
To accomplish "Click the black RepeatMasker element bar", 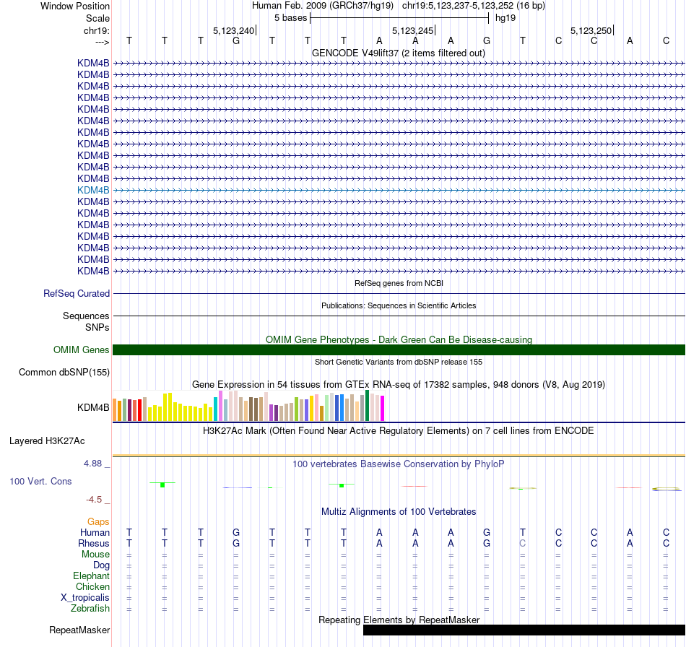I will pos(524,630).
